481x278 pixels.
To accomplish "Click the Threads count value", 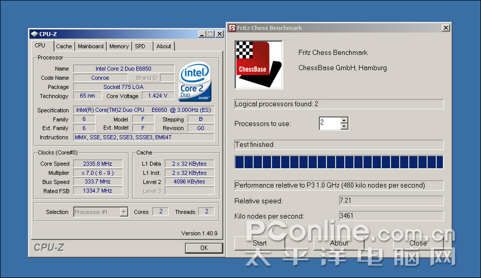I will click(x=207, y=211).
